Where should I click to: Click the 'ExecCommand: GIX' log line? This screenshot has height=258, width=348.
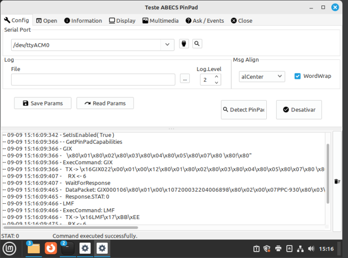[x=58, y=162]
